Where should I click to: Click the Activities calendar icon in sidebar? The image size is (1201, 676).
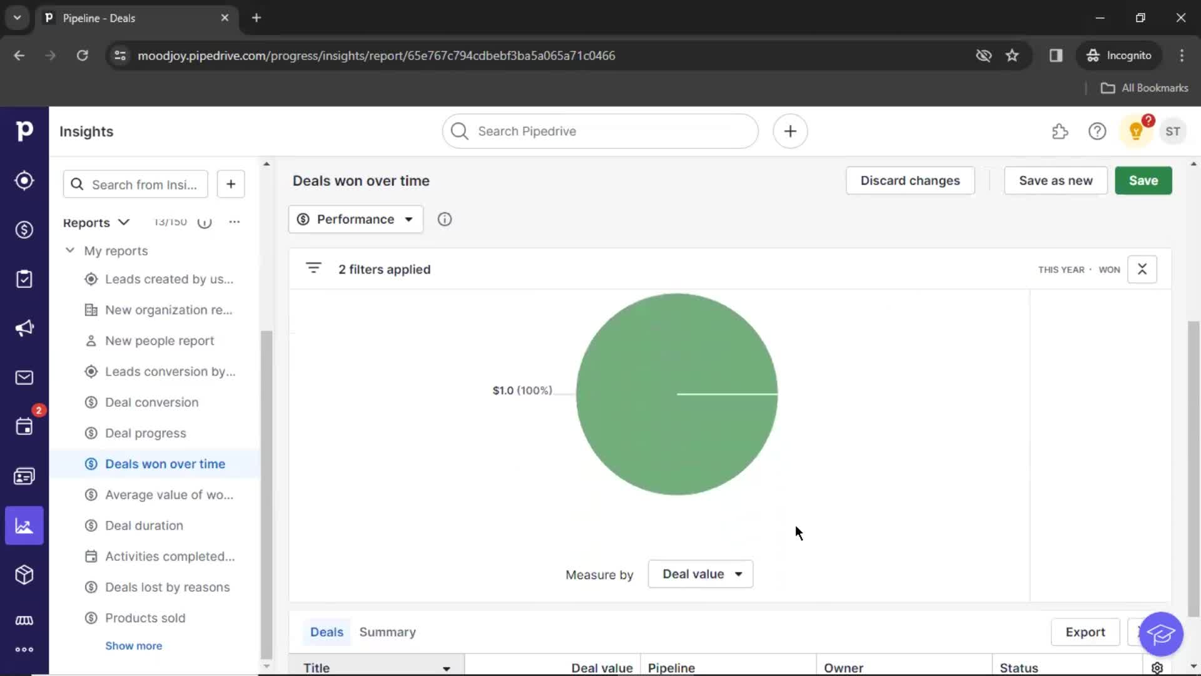point(24,427)
